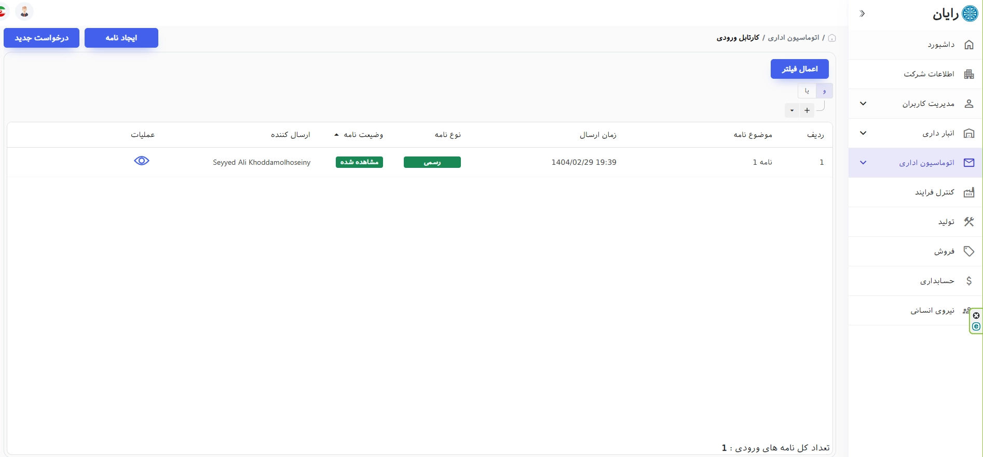The height and width of the screenshot is (457, 983).
Task: Close the floating widget with X icon
Action: (x=976, y=316)
